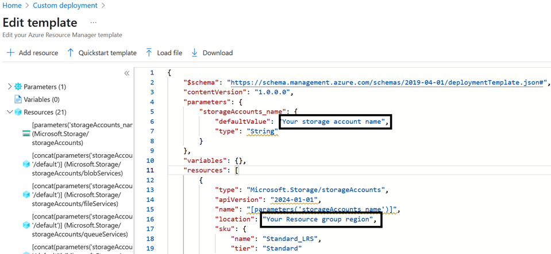Viewport: 551px width, 254px height.
Task: Choose Load file in toolbar
Action: click(x=169, y=53)
